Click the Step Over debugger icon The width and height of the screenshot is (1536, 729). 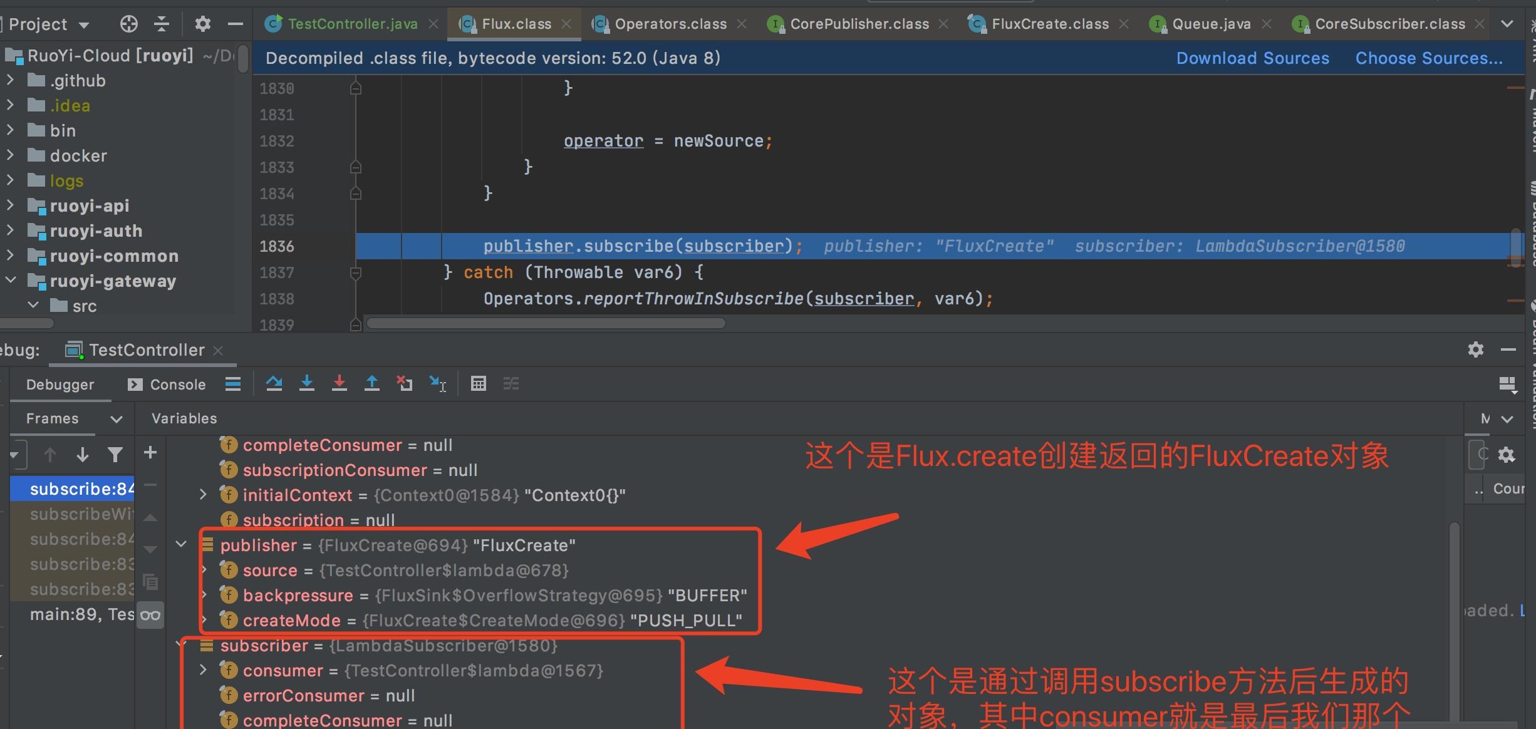tap(274, 383)
